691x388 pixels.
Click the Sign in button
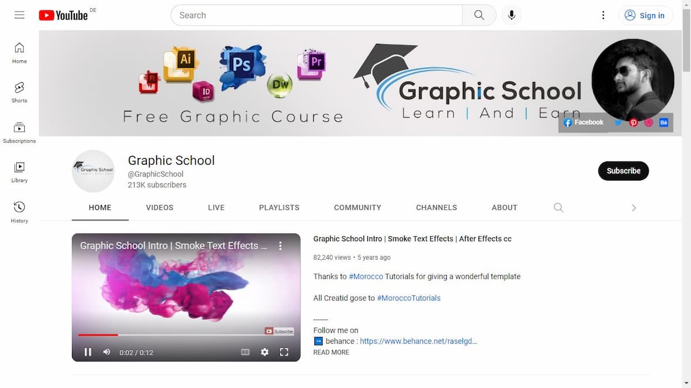tap(645, 16)
